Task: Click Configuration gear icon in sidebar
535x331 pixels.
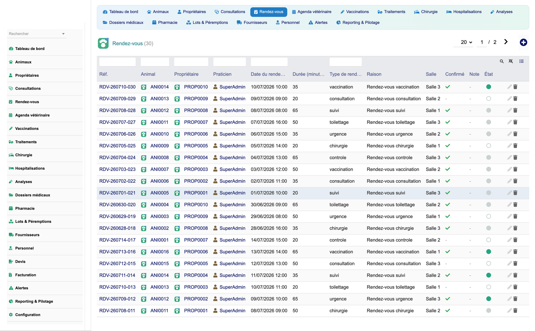Action: (x=11, y=315)
